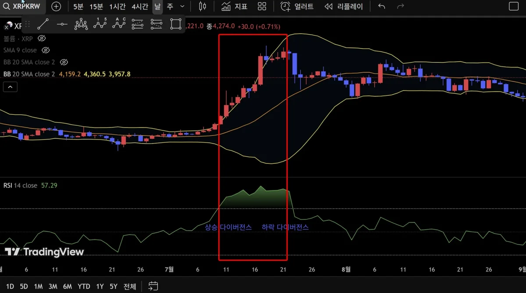This screenshot has height=293, width=526.
Task: Open the indicator templates grid icon
Action: 262,7
